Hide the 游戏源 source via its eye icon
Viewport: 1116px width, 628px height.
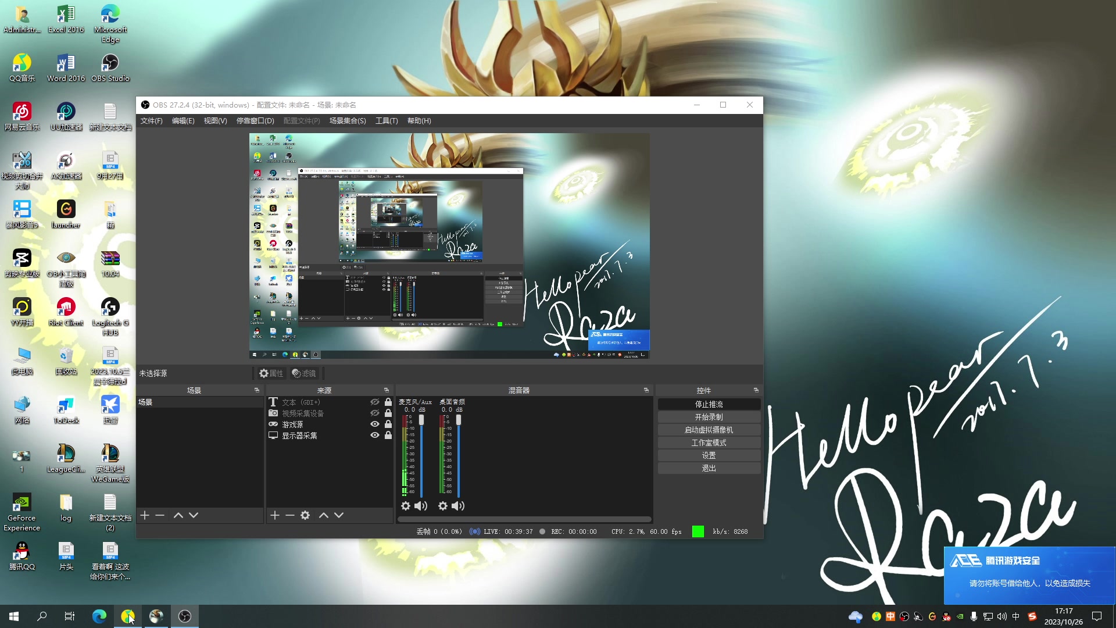pos(375,424)
